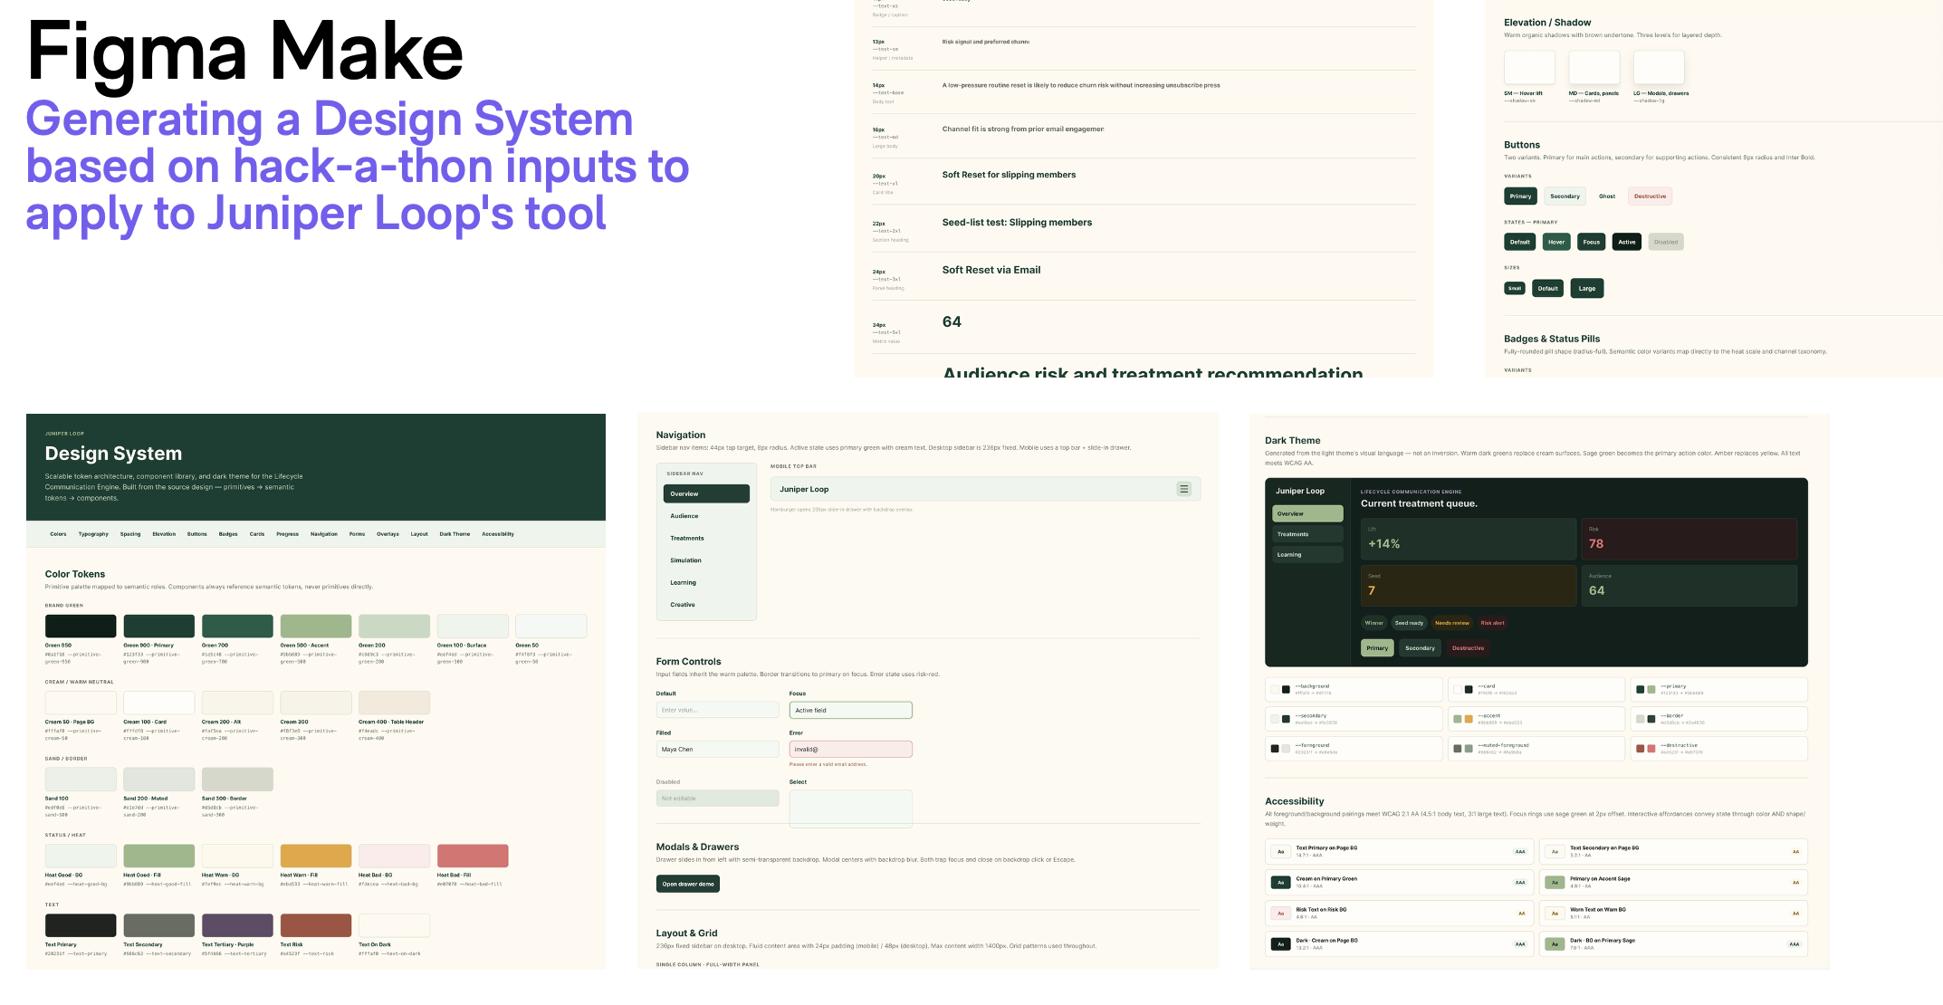
Task: Pick the Heat Bad Fill red swatch
Action: [473, 856]
